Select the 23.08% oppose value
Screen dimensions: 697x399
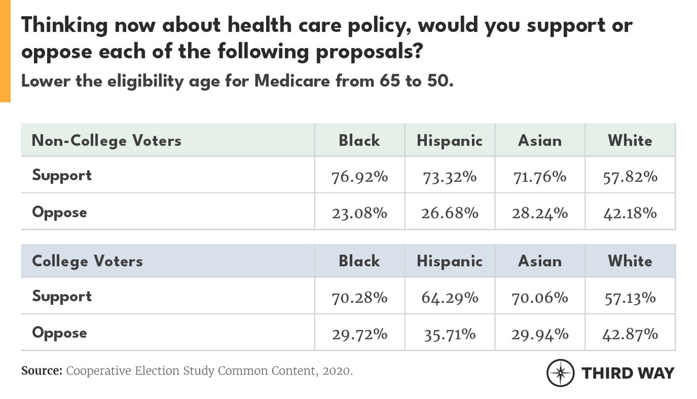[x=359, y=213]
